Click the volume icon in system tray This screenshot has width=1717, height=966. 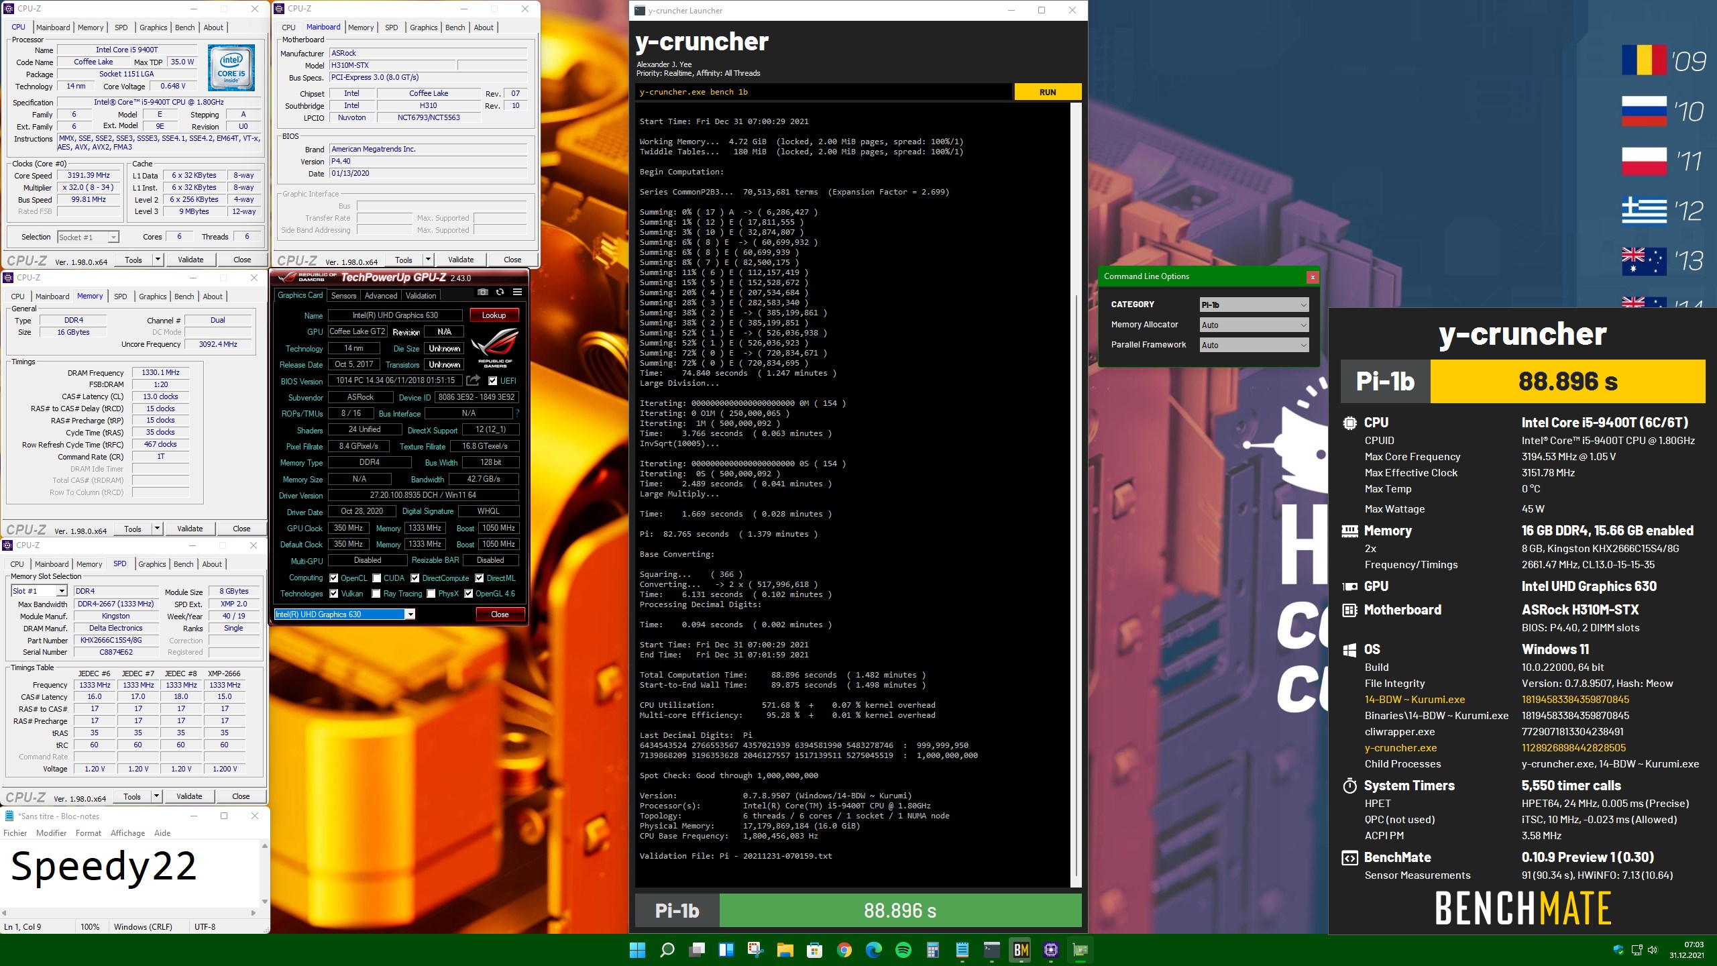(x=1653, y=950)
